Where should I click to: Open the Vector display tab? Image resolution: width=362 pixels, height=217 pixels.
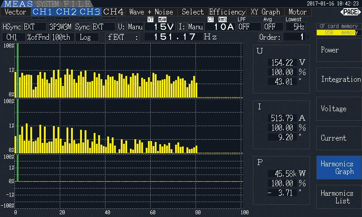click(15, 12)
